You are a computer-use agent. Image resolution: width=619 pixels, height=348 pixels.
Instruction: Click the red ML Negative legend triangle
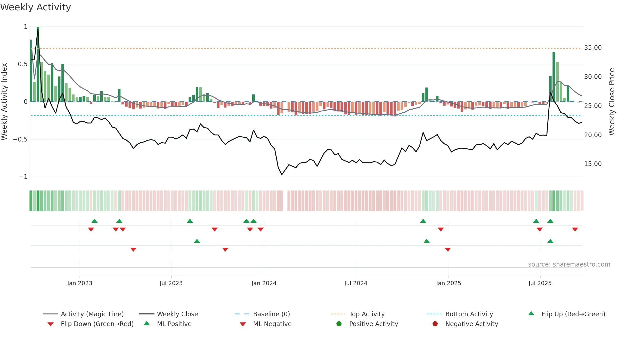tap(243, 324)
